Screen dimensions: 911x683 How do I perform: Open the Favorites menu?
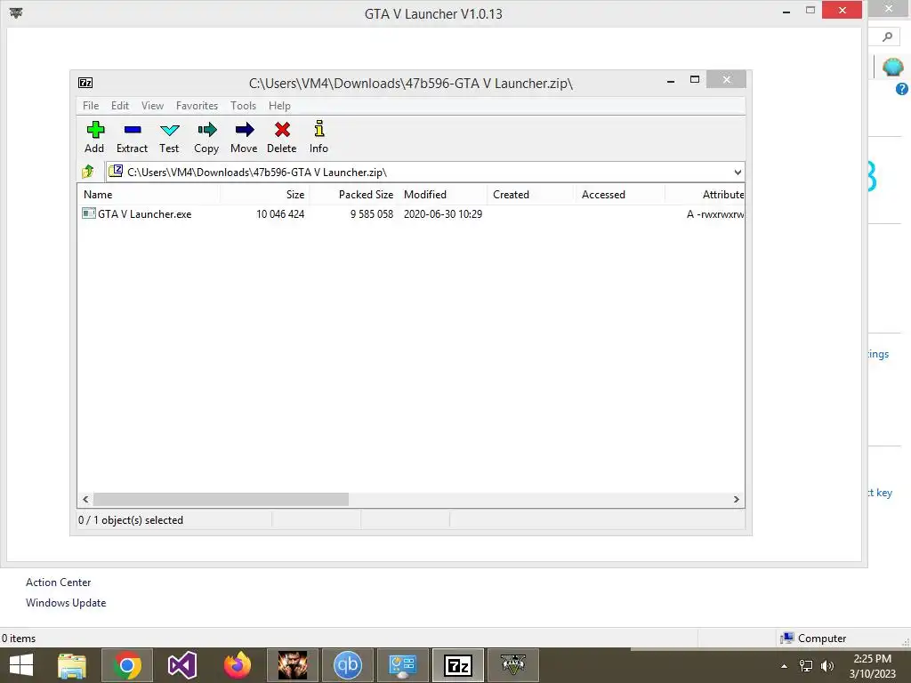pyautogui.click(x=197, y=106)
